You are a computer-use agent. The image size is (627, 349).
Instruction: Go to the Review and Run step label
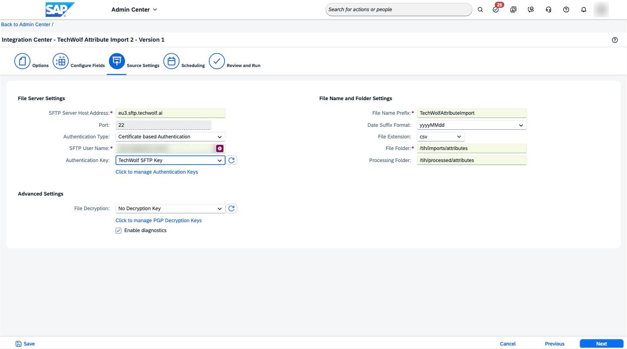pos(243,66)
